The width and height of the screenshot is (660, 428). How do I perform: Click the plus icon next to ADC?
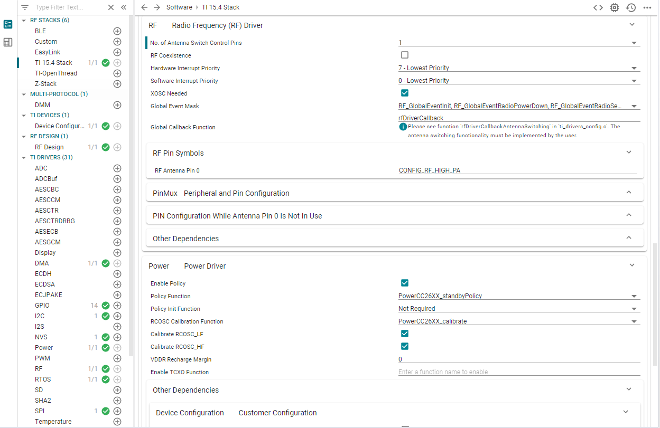(117, 168)
